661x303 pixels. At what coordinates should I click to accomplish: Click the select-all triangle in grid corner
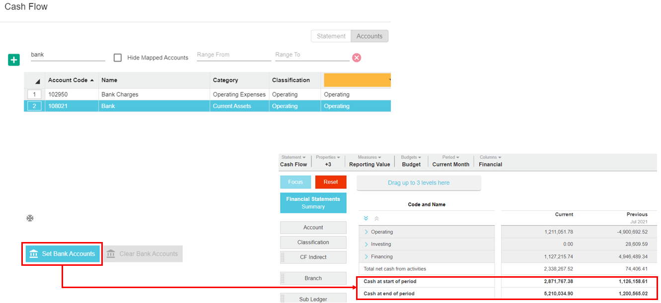(x=37, y=81)
